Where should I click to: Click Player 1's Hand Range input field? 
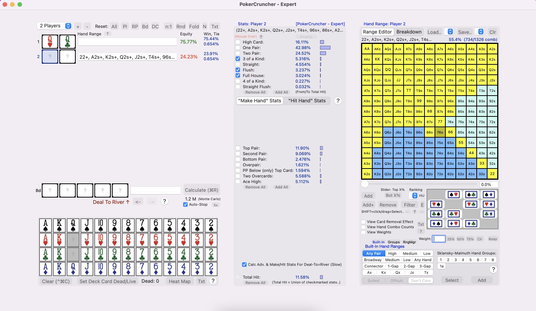[127, 42]
